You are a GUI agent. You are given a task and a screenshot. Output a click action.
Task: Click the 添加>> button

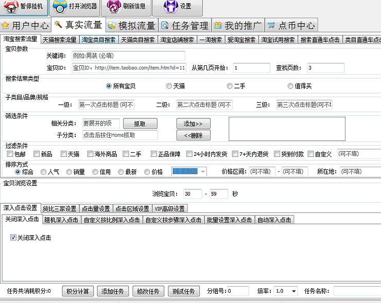pyautogui.click(x=193, y=124)
